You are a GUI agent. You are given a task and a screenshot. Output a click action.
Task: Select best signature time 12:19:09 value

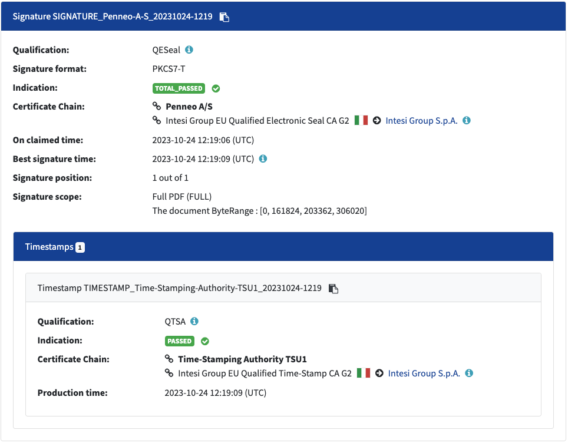(x=203, y=159)
